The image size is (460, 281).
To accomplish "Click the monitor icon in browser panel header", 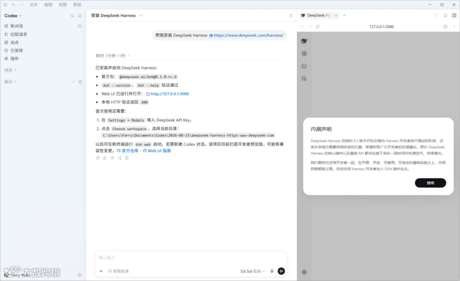I will point(445,15).
